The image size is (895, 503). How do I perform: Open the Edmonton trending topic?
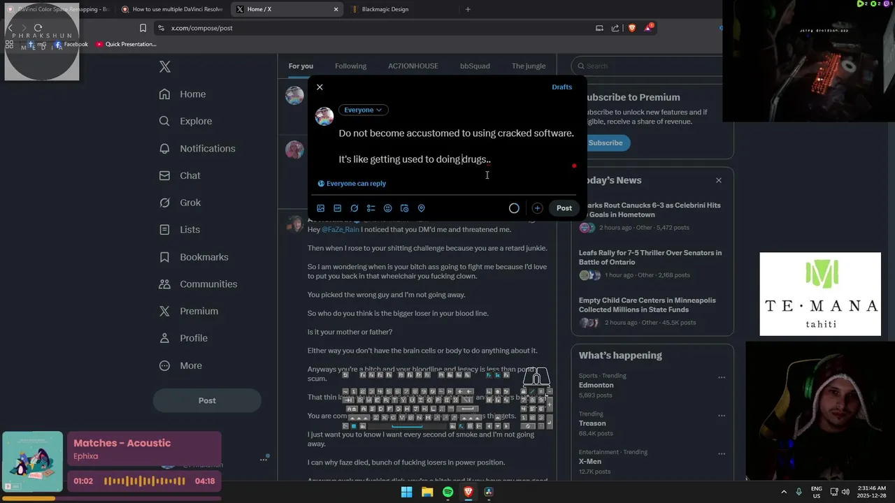click(596, 385)
